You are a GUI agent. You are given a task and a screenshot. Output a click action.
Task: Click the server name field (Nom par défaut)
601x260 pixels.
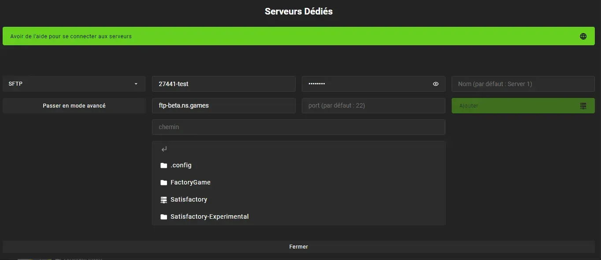pos(523,84)
